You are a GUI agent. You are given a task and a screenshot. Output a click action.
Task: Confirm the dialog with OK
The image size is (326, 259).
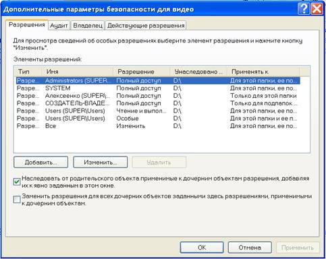click(x=202, y=248)
